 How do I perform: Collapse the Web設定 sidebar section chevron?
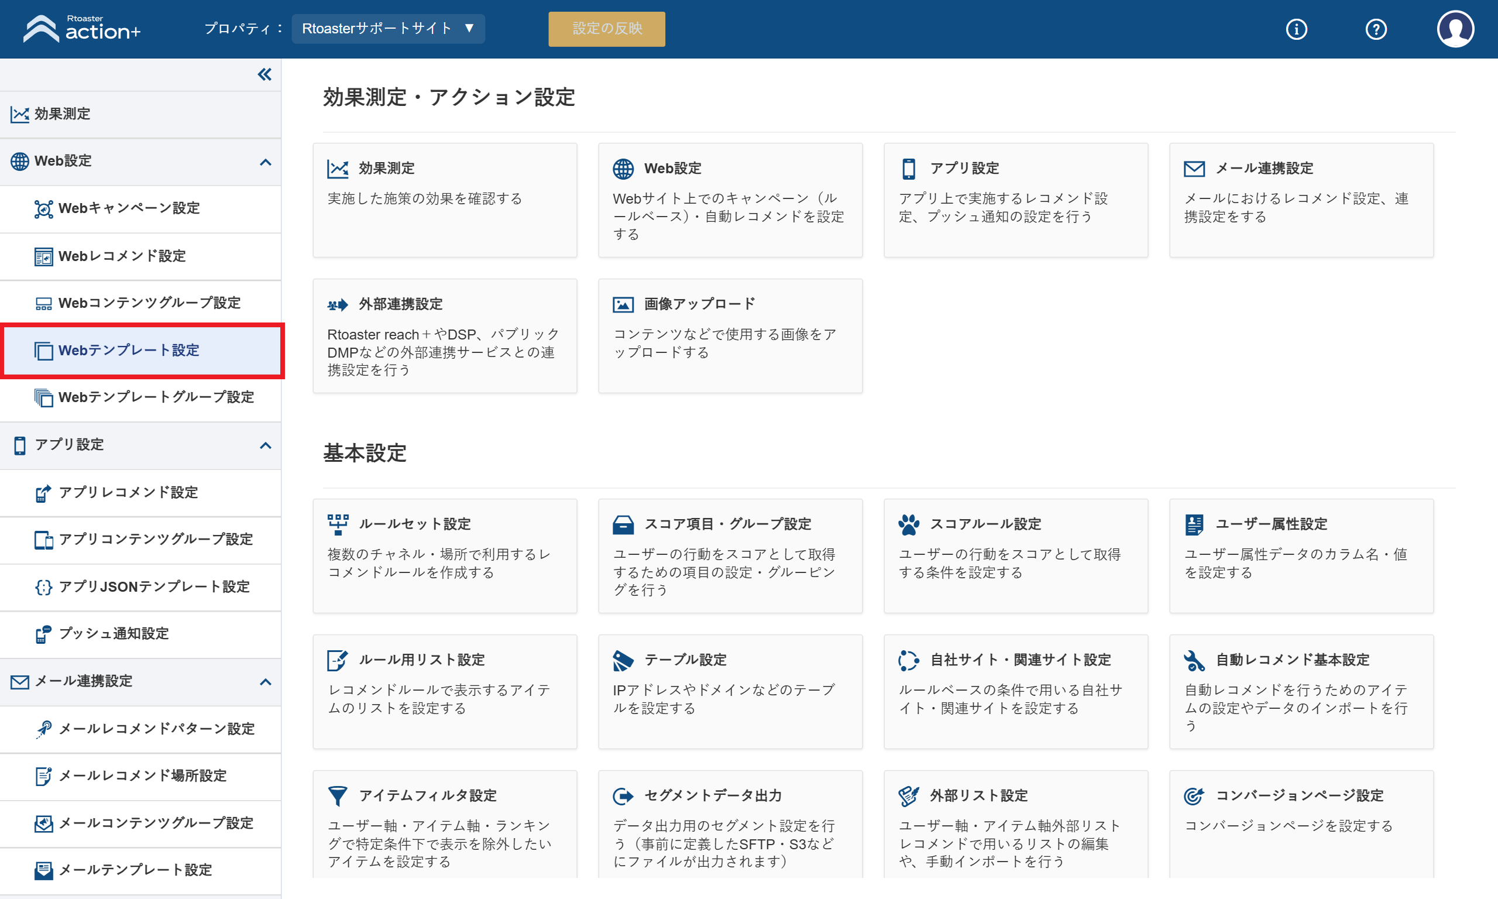coord(265,162)
